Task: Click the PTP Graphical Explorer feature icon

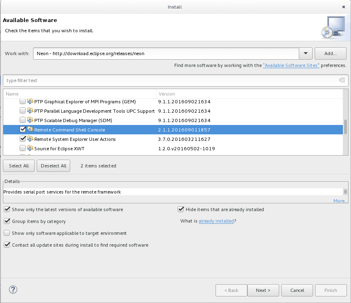Action: click(30, 101)
